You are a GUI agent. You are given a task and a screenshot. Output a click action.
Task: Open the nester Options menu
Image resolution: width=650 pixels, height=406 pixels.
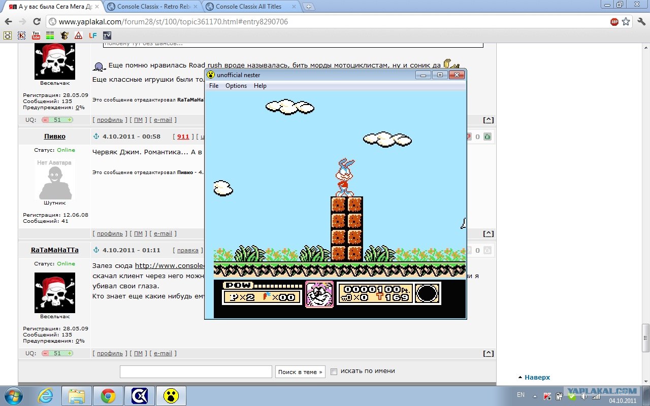pyautogui.click(x=236, y=86)
